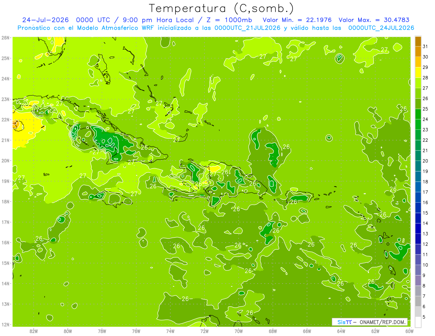
Task: Click the "22N" latitude axis label
Action: pyautogui.click(x=5, y=120)
